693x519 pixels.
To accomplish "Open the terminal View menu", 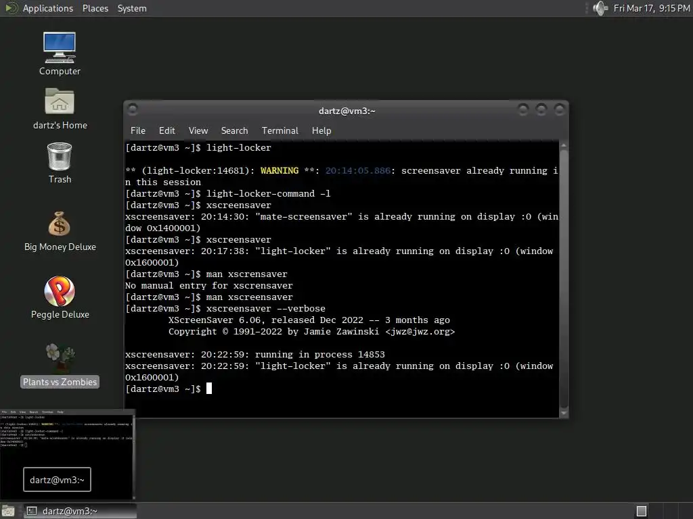I will coord(198,130).
